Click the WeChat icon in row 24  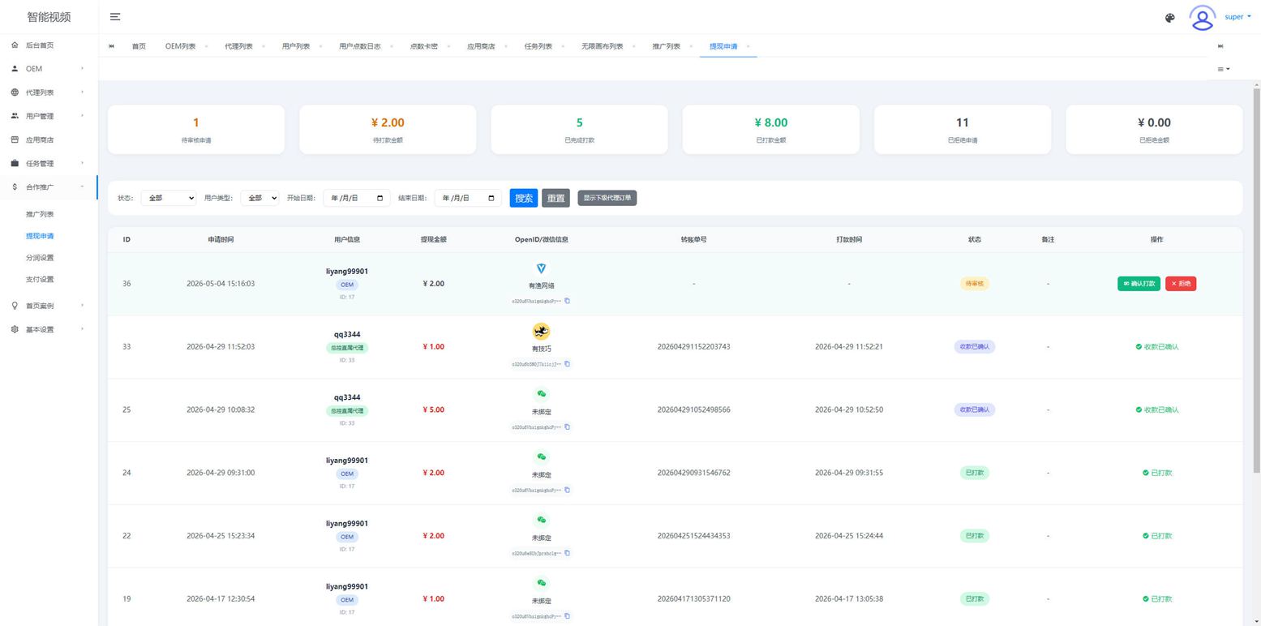(541, 457)
